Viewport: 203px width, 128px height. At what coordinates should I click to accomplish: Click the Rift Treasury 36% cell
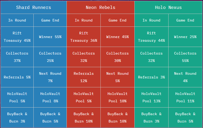click(84, 37)
